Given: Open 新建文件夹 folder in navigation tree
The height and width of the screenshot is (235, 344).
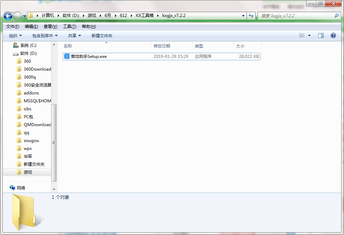Looking at the screenshot, I should (34, 164).
